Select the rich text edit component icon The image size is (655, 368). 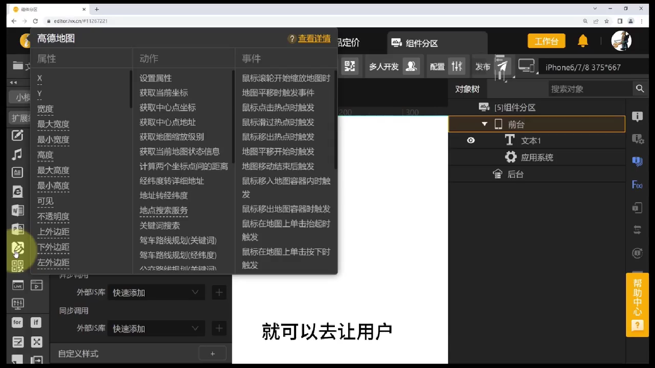(17, 136)
